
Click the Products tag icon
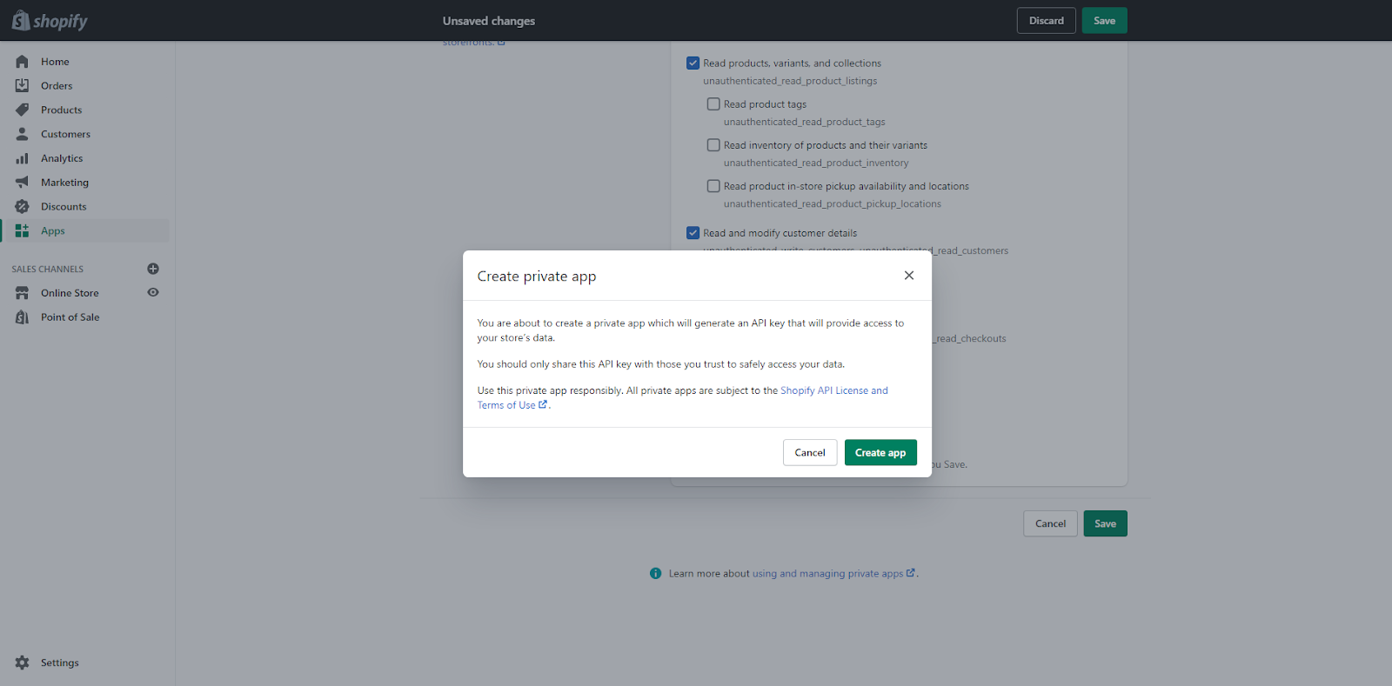click(22, 110)
